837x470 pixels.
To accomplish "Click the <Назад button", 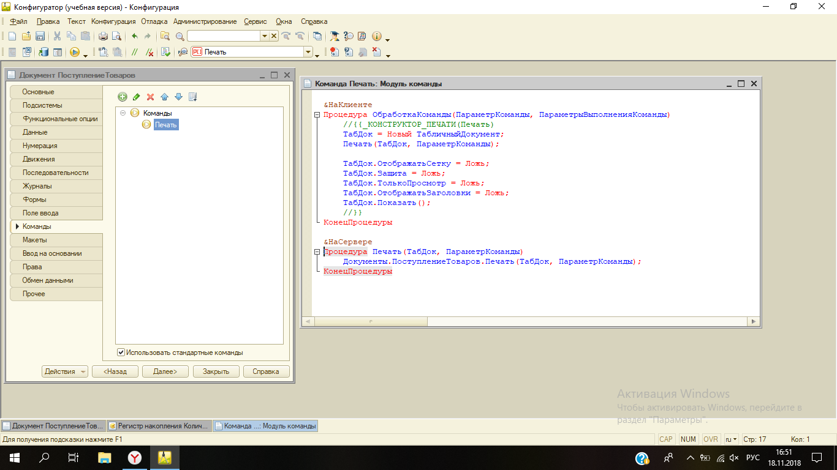I will (x=115, y=371).
